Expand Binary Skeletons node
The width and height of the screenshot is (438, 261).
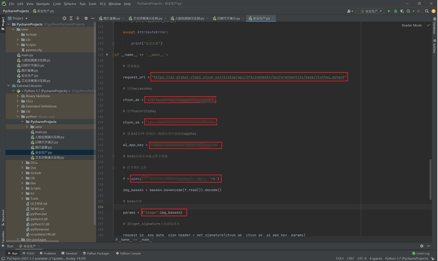18,96
